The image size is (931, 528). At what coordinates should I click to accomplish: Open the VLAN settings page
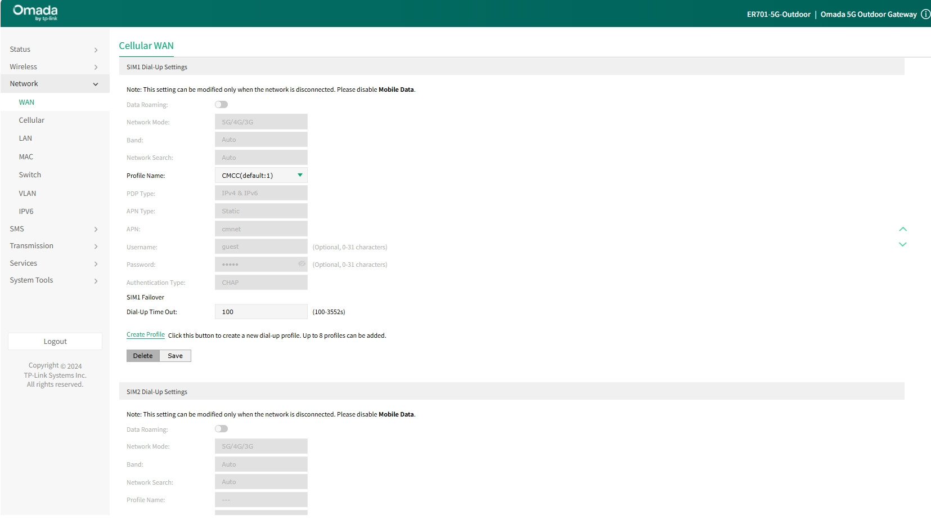[28, 193]
